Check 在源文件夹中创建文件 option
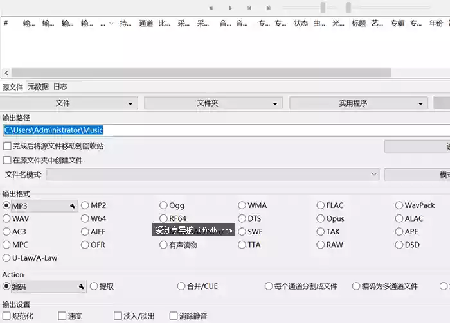Image resolution: width=450 pixels, height=323 pixels. [x=8, y=161]
